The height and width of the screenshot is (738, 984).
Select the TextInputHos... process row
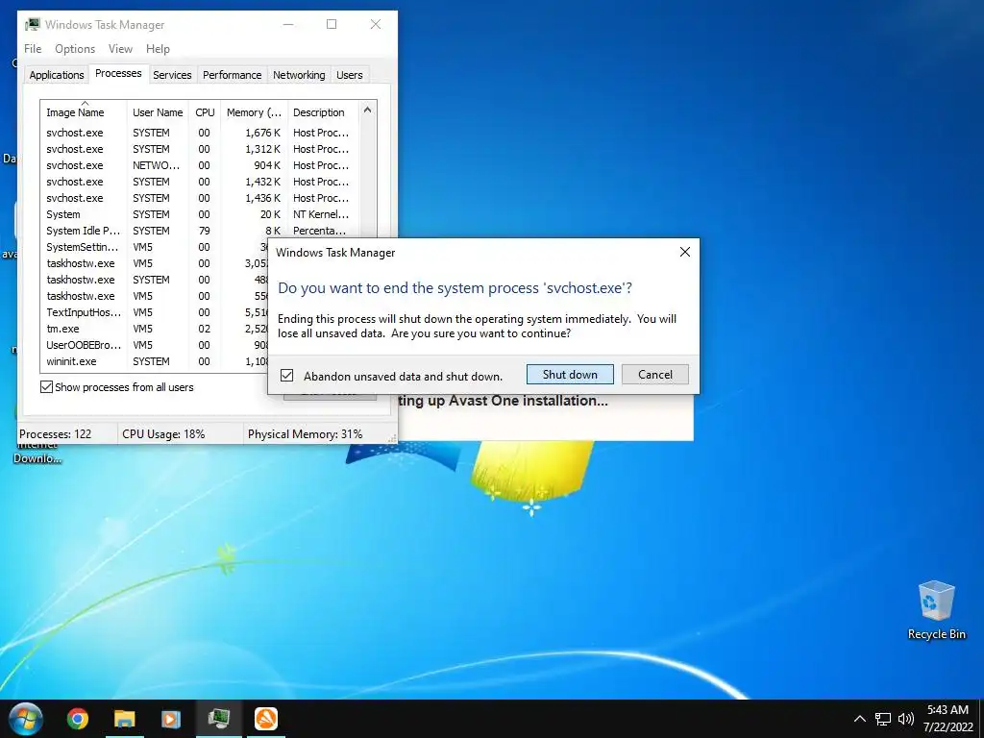click(155, 312)
